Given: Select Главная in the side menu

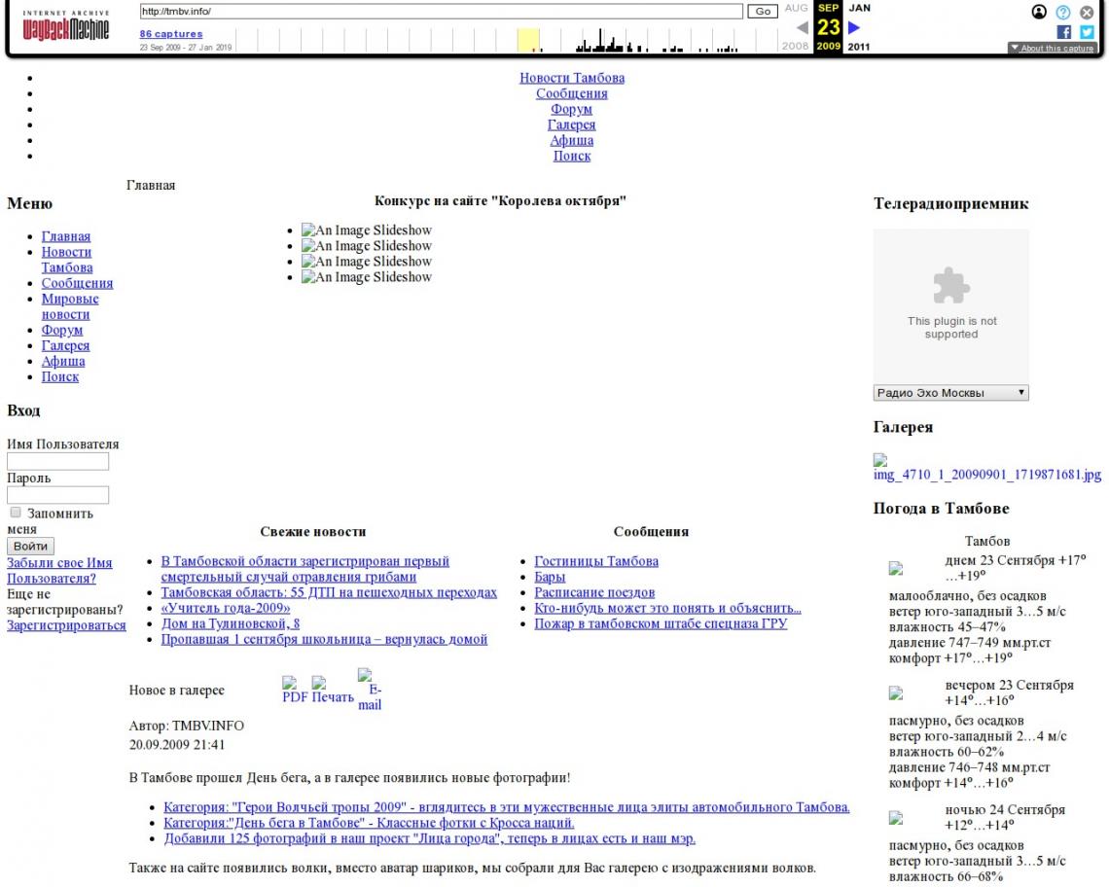Looking at the screenshot, I should (66, 236).
